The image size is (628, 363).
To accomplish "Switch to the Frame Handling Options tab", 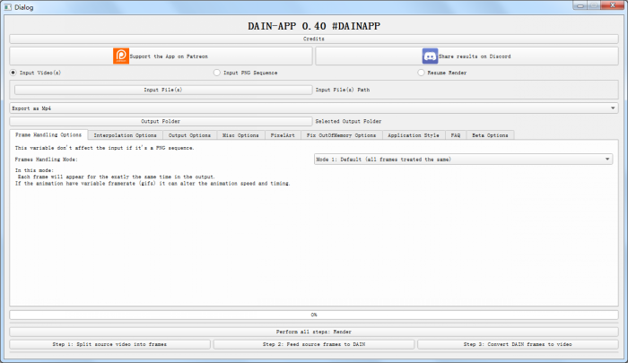I will [x=48, y=134].
